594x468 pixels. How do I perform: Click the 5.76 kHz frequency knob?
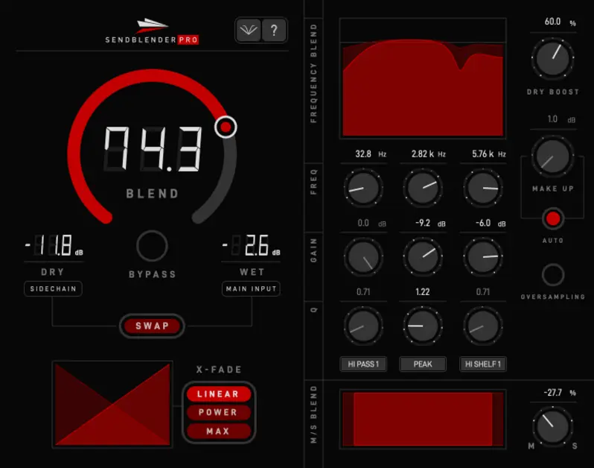(483, 188)
